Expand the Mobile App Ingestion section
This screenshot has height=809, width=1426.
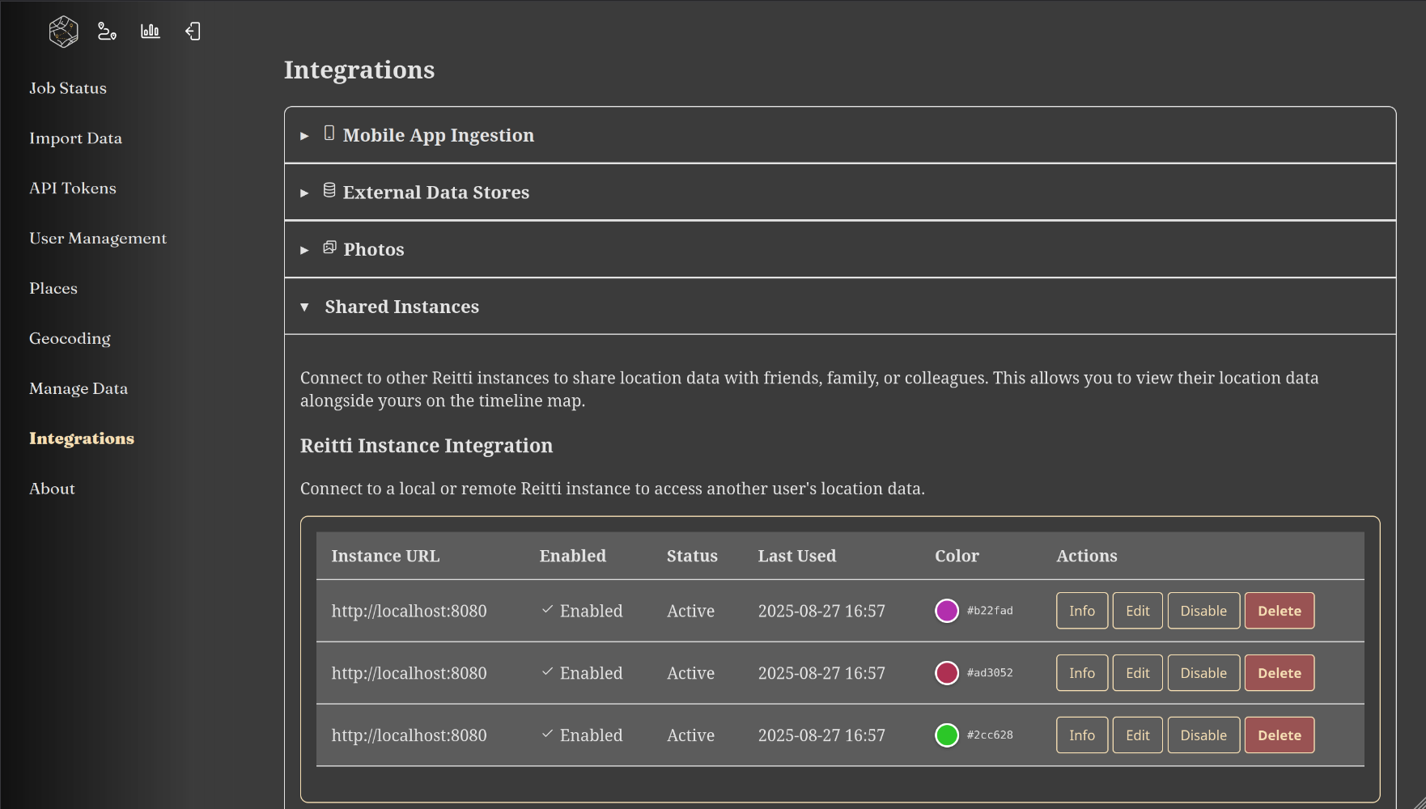click(x=438, y=135)
